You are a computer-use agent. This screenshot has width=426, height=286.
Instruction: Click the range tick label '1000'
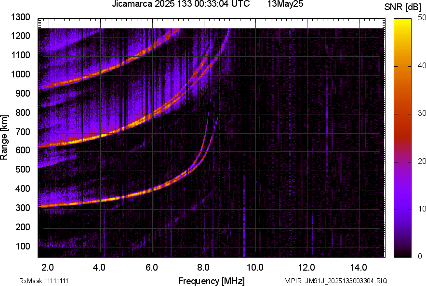click(21, 74)
